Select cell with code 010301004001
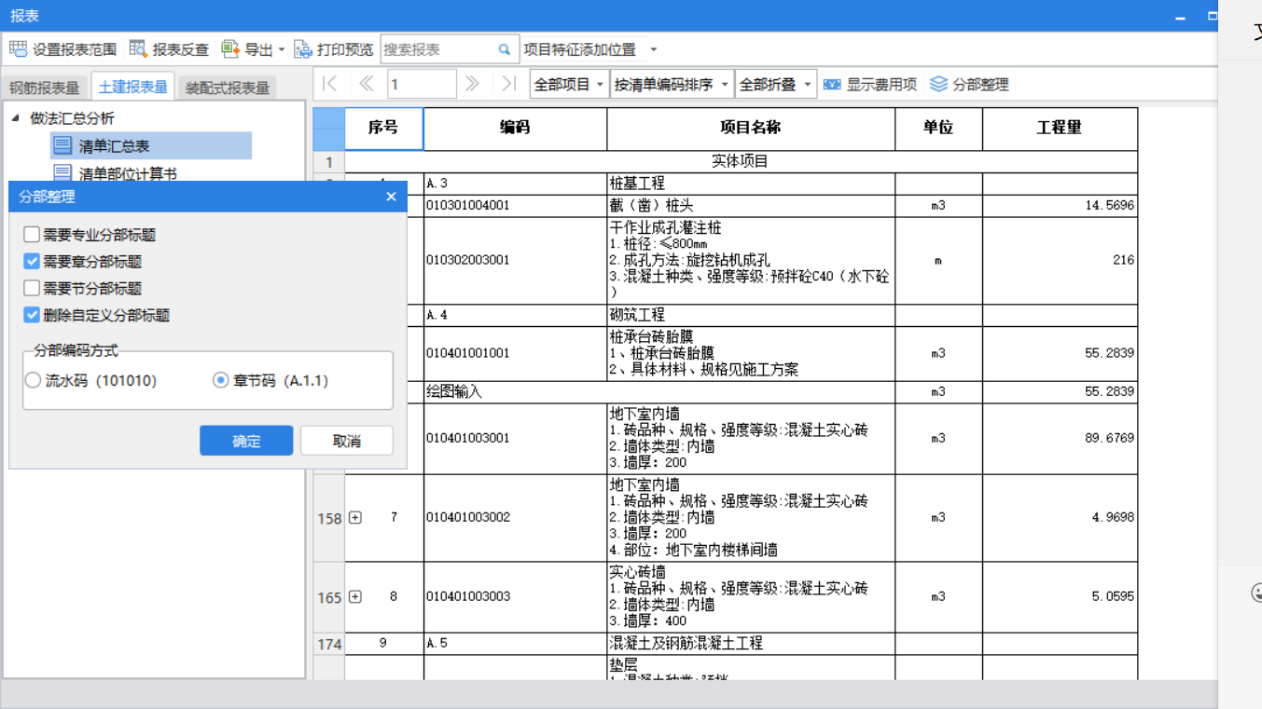 515,205
